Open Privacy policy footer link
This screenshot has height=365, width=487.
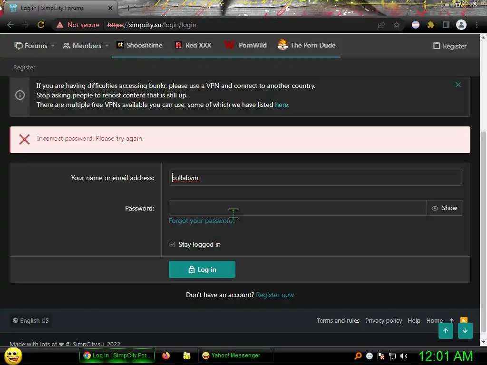pos(384,321)
